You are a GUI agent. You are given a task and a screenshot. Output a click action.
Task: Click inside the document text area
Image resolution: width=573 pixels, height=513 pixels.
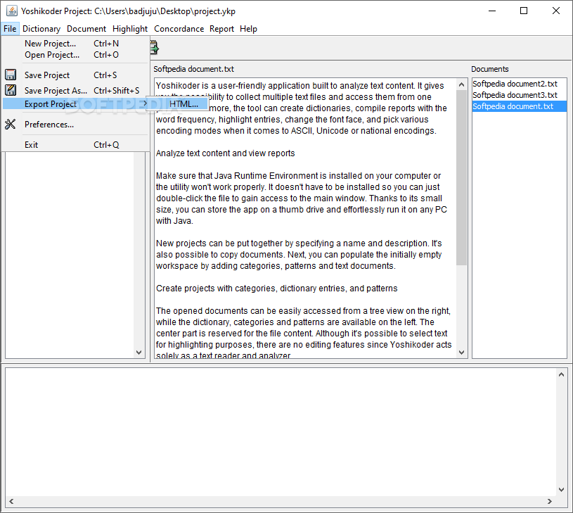point(305,218)
